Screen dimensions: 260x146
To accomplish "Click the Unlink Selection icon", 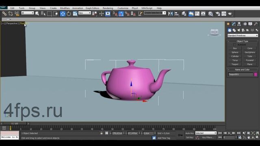I will (11, 13).
